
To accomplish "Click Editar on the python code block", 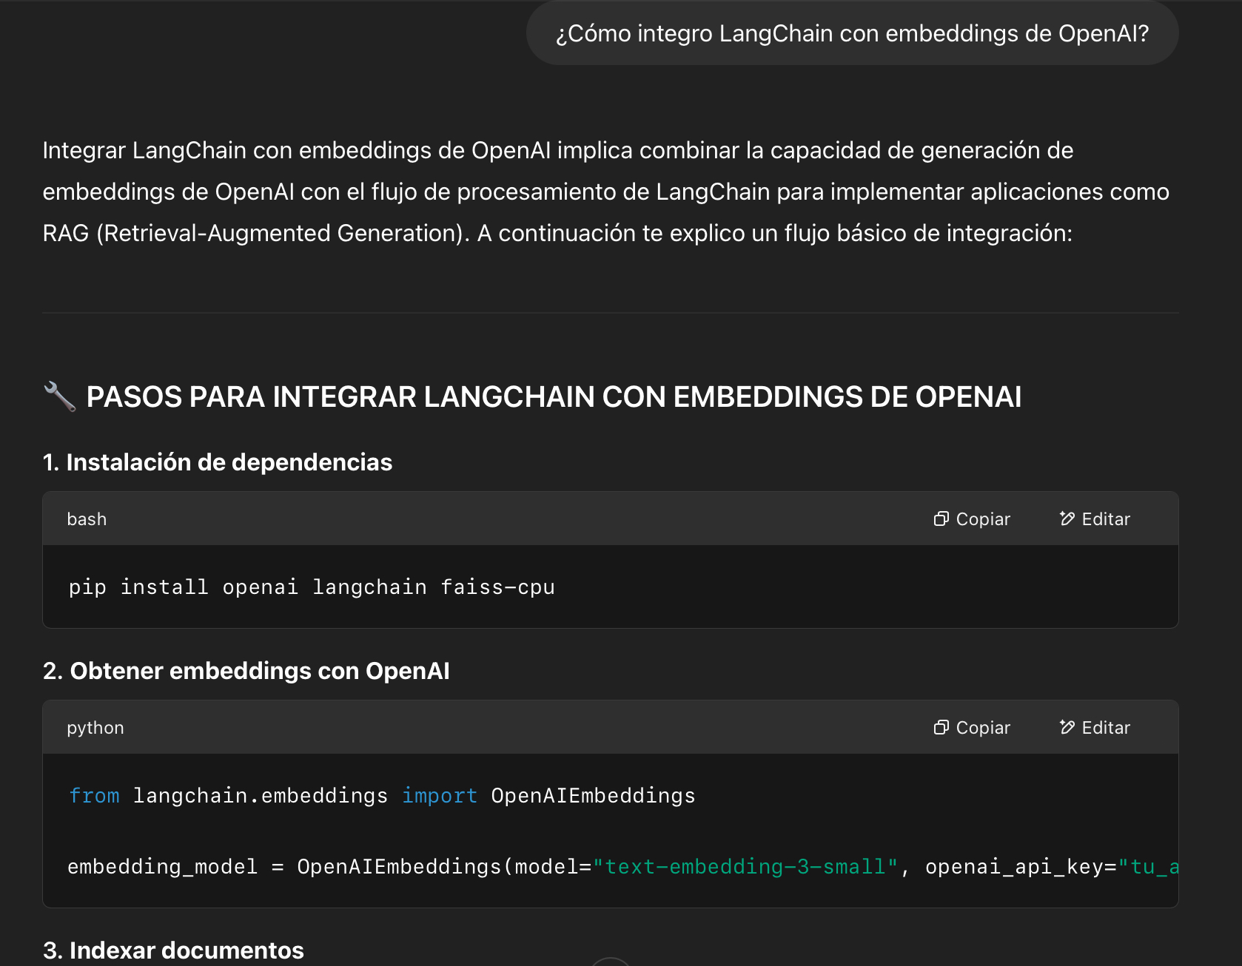I will (x=1106, y=727).
